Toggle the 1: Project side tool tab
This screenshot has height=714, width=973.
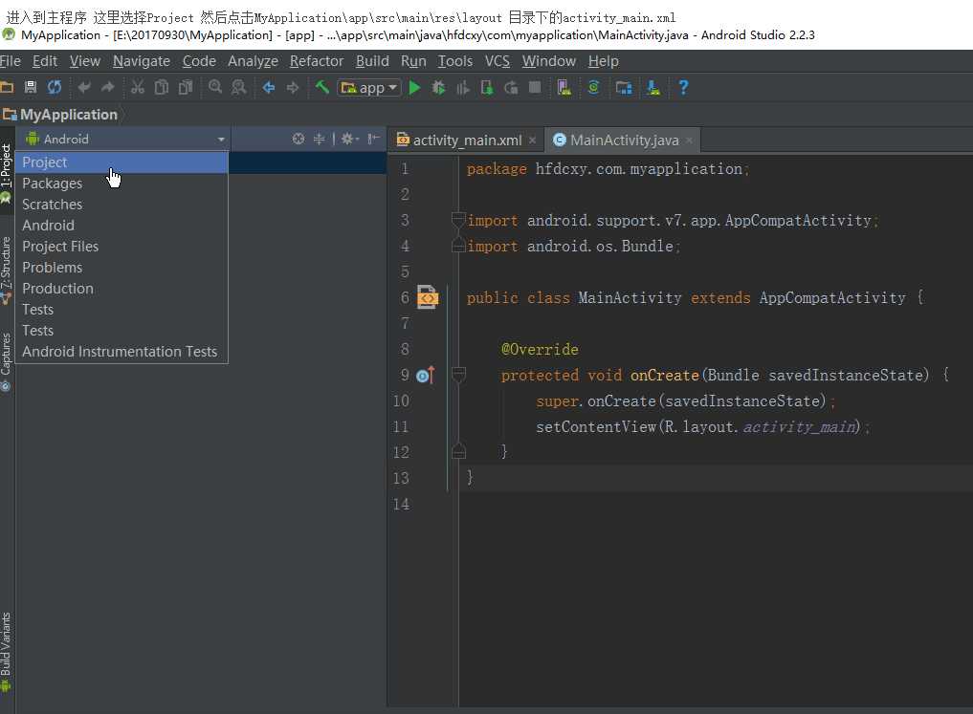6,173
